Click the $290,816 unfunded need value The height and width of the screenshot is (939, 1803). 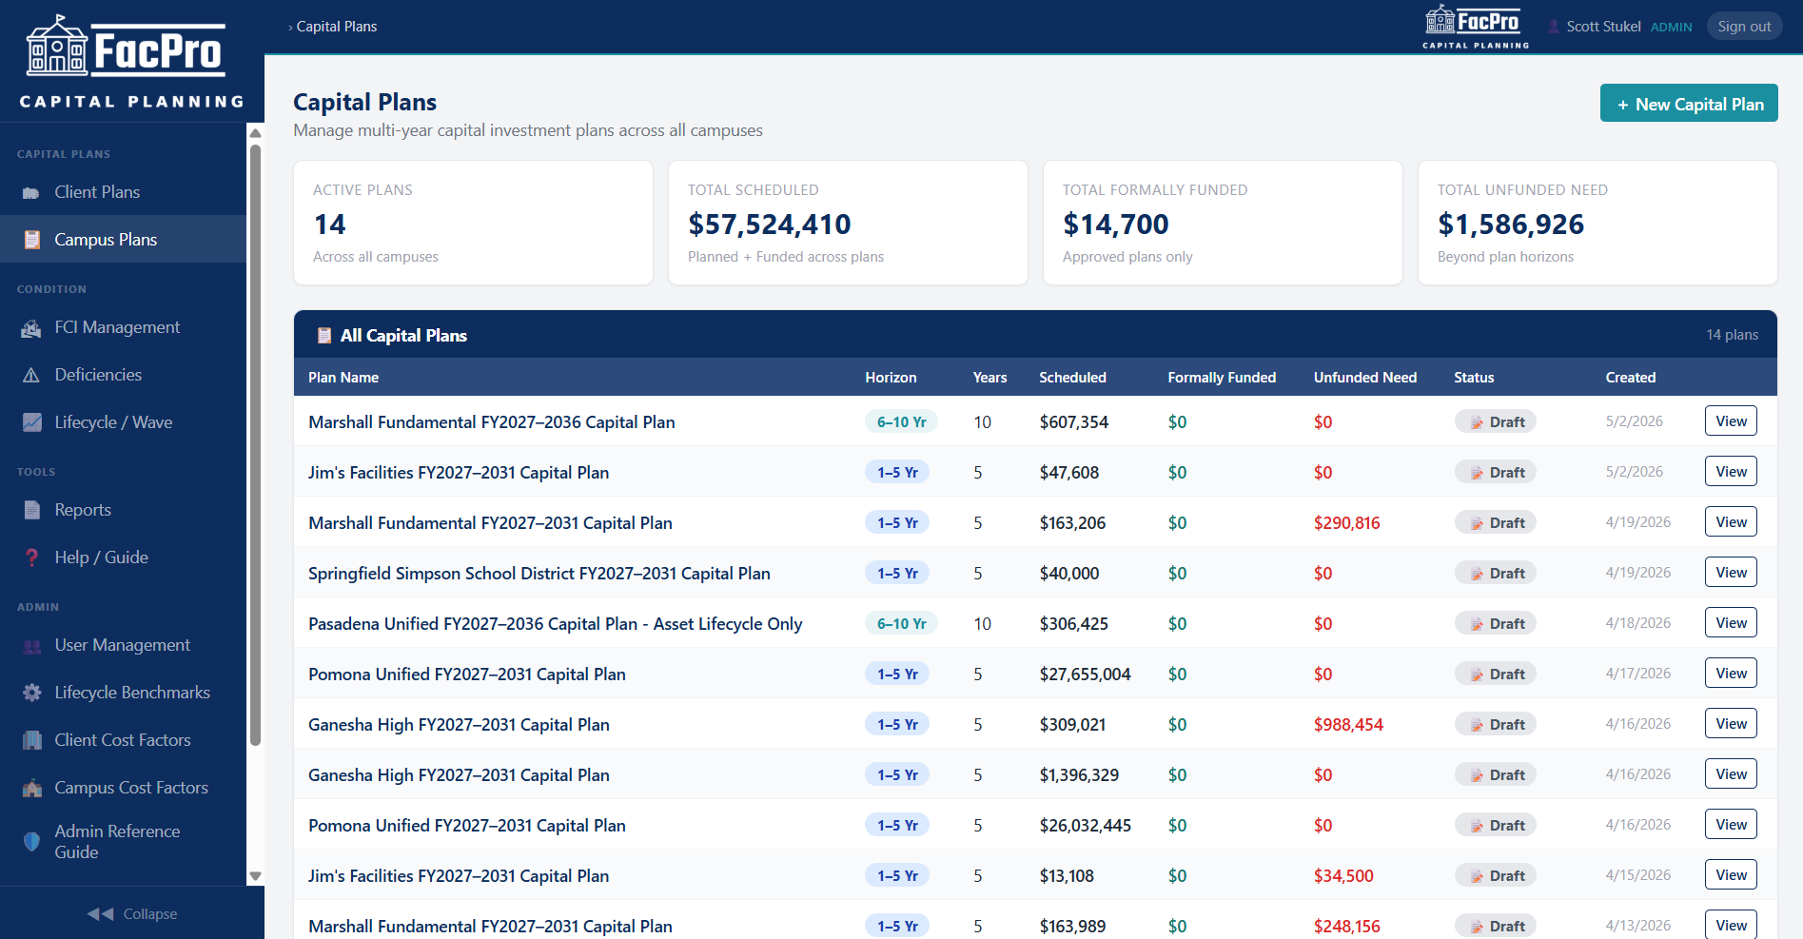[x=1346, y=522]
